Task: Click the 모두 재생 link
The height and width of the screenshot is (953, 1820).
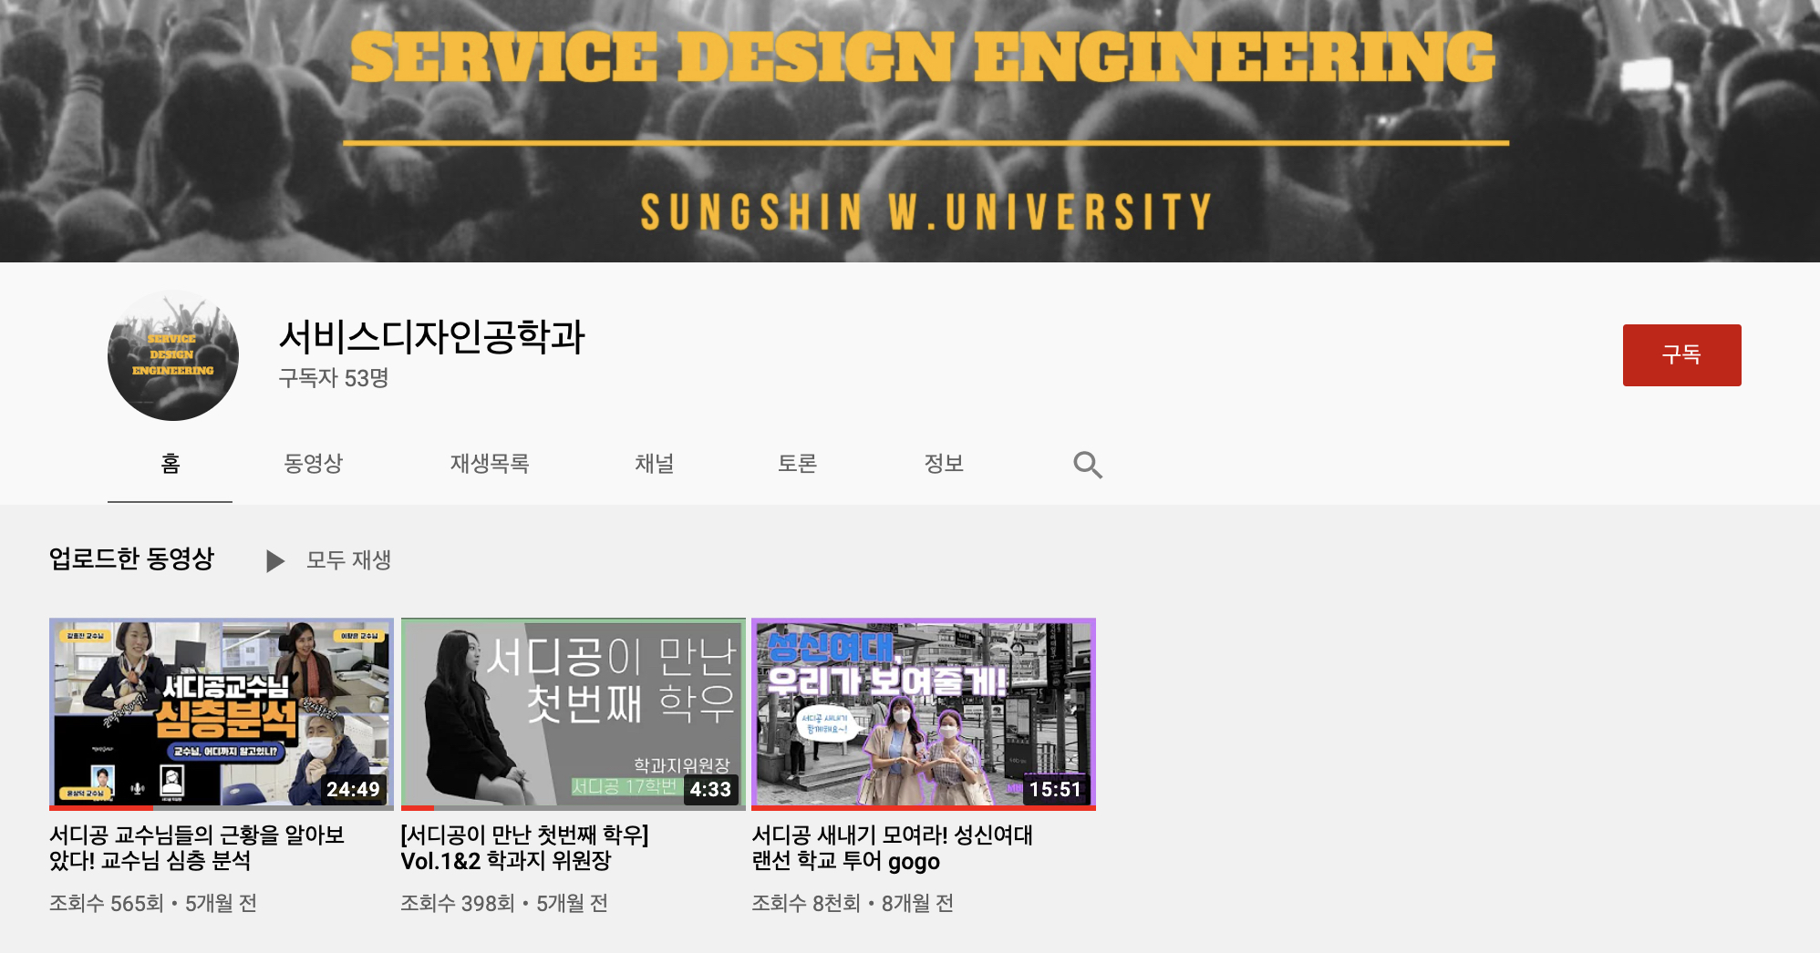Action: 348,559
